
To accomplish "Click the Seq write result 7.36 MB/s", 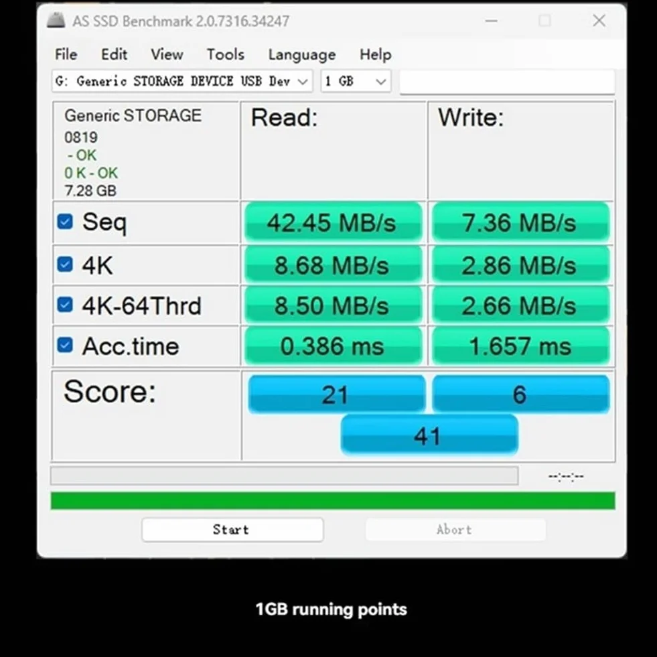I will (x=520, y=222).
